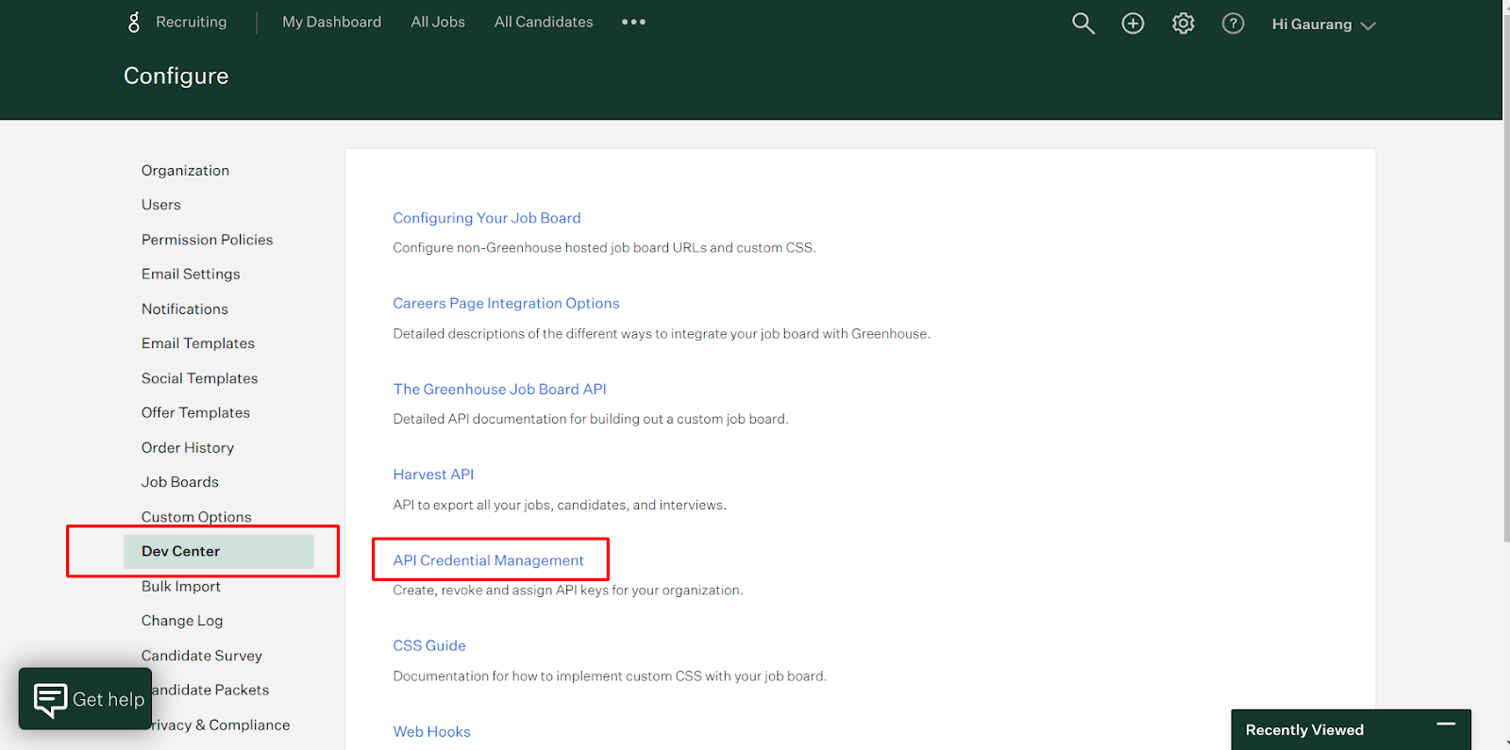Open the Configure gear icon

[x=1183, y=24]
